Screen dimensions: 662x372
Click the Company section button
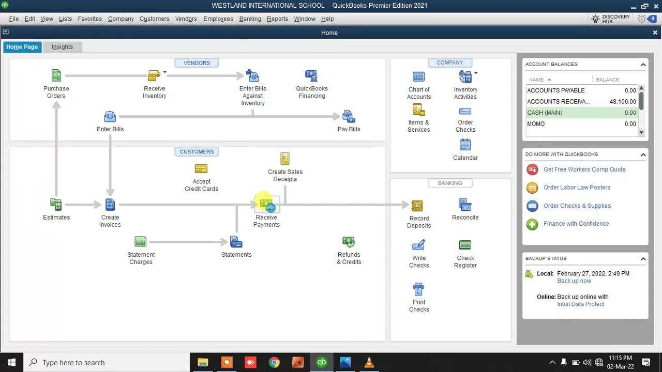coord(449,63)
